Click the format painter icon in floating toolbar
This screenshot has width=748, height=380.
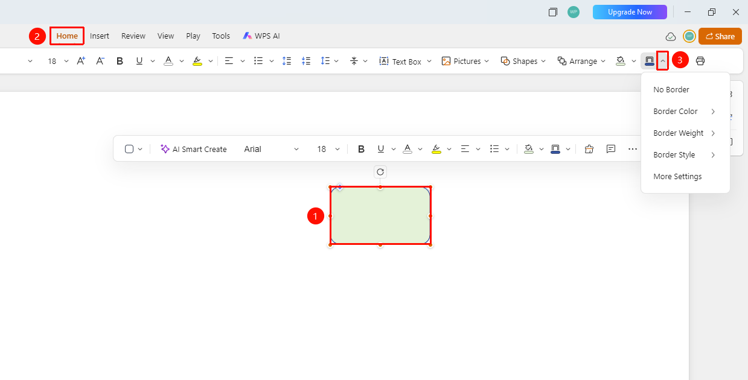pos(589,149)
